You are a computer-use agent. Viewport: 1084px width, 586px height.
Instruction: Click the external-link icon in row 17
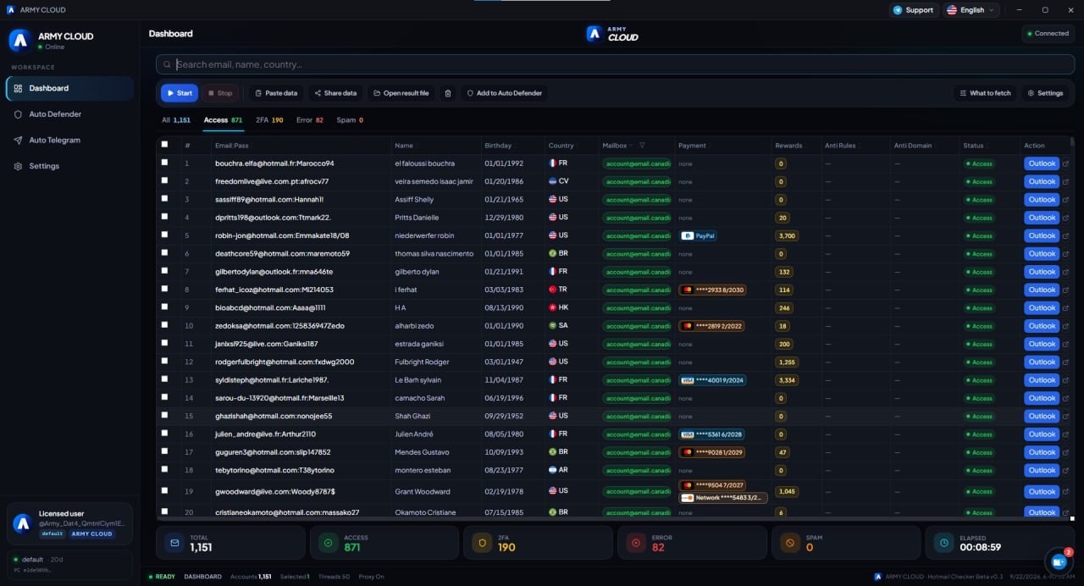point(1065,452)
